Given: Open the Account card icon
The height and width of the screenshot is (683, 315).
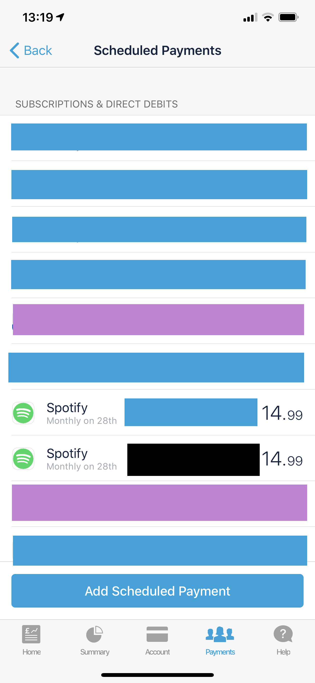Looking at the screenshot, I should coord(157,634).
